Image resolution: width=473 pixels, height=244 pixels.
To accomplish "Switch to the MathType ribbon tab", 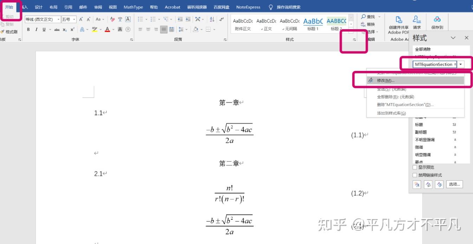I will point(133,7).
